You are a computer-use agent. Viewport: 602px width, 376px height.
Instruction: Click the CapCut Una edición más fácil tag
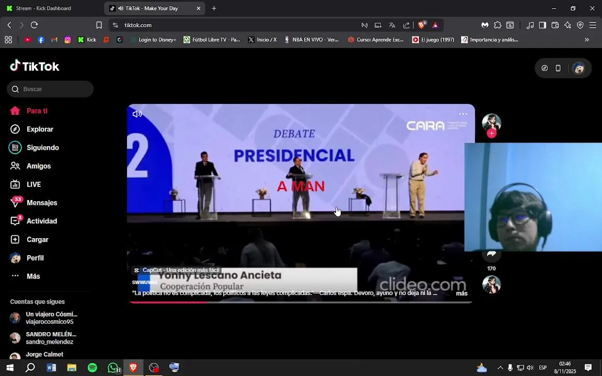(x=177, y=270)
